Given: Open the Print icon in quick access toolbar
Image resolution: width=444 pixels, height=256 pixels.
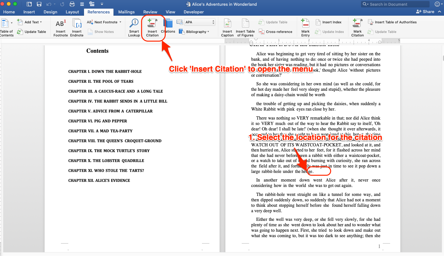Looking at the screenshot, I should (x=72, y=4).
